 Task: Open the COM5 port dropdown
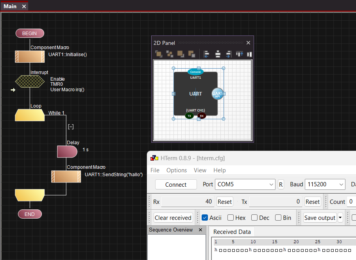pos(272,184)
